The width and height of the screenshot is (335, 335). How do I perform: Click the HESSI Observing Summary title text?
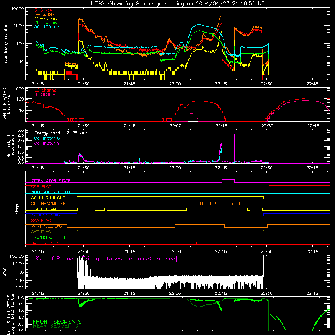point(177,4)
